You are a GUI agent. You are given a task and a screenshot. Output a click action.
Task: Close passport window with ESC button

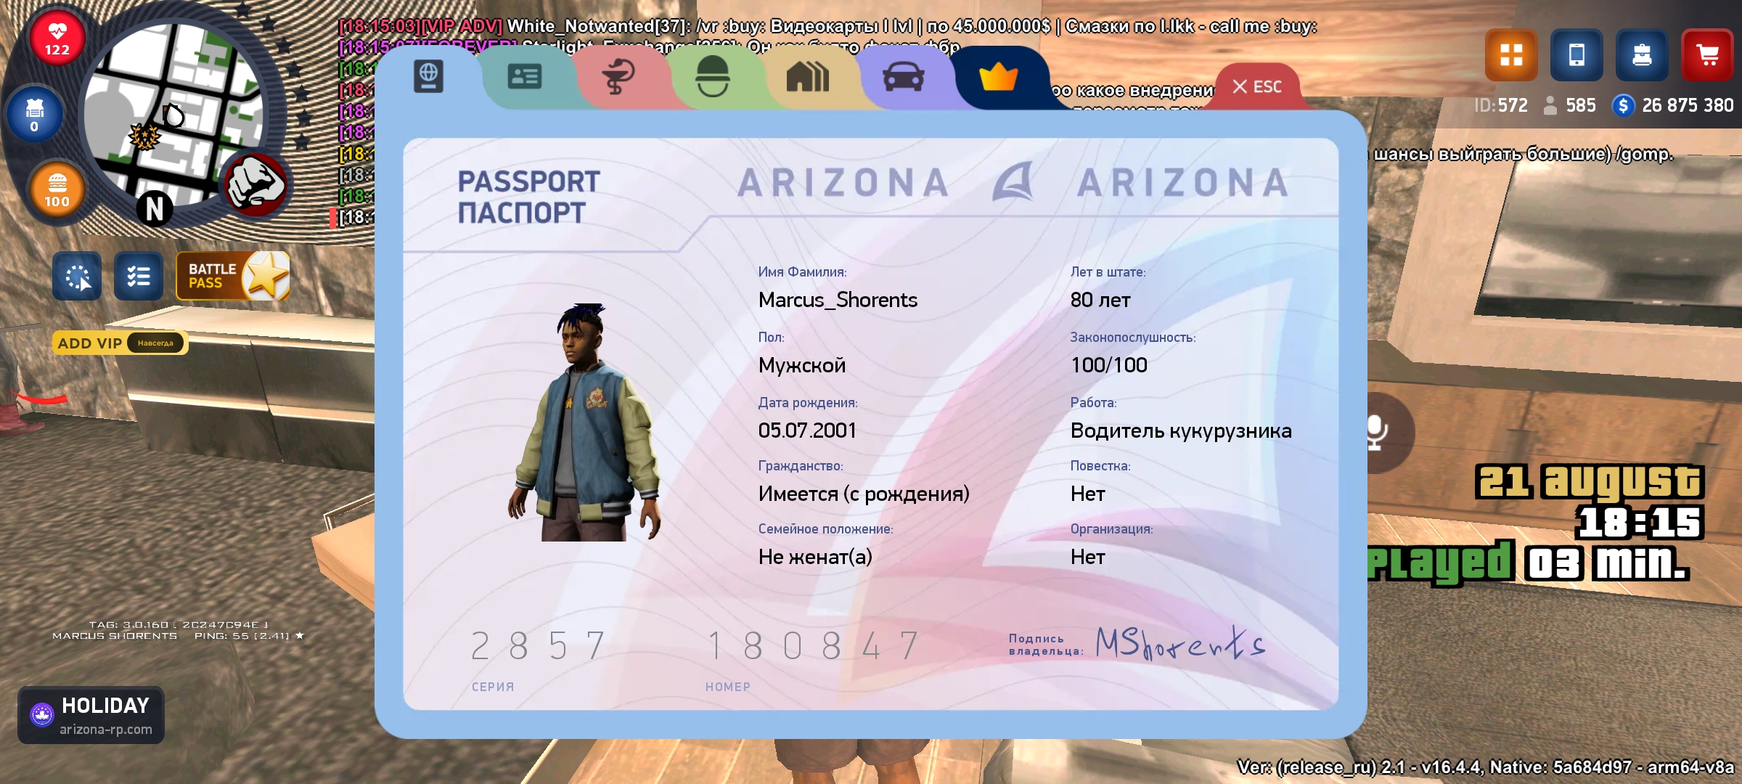(x=1257, y=86)
